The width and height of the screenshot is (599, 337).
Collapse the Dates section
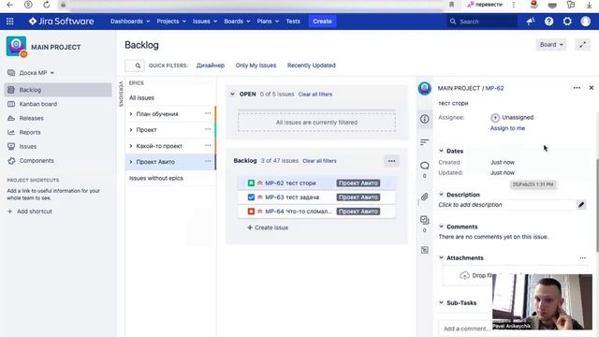click(x=441, y=151)
